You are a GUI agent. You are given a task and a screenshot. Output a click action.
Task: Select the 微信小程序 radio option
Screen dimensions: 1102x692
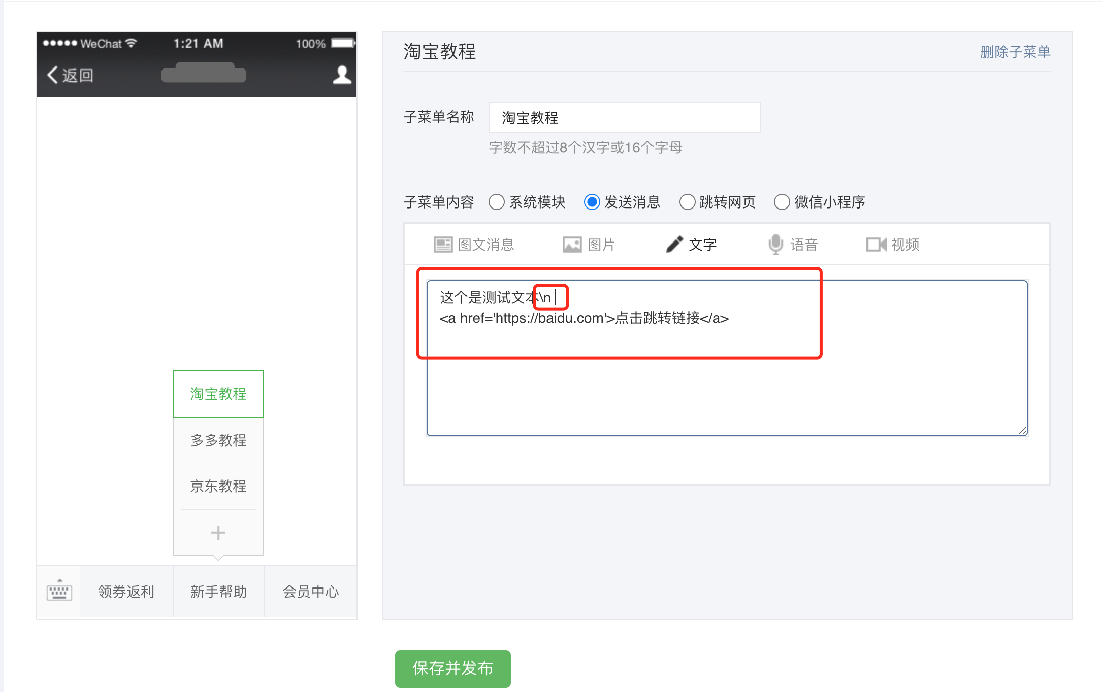[782, 202]
